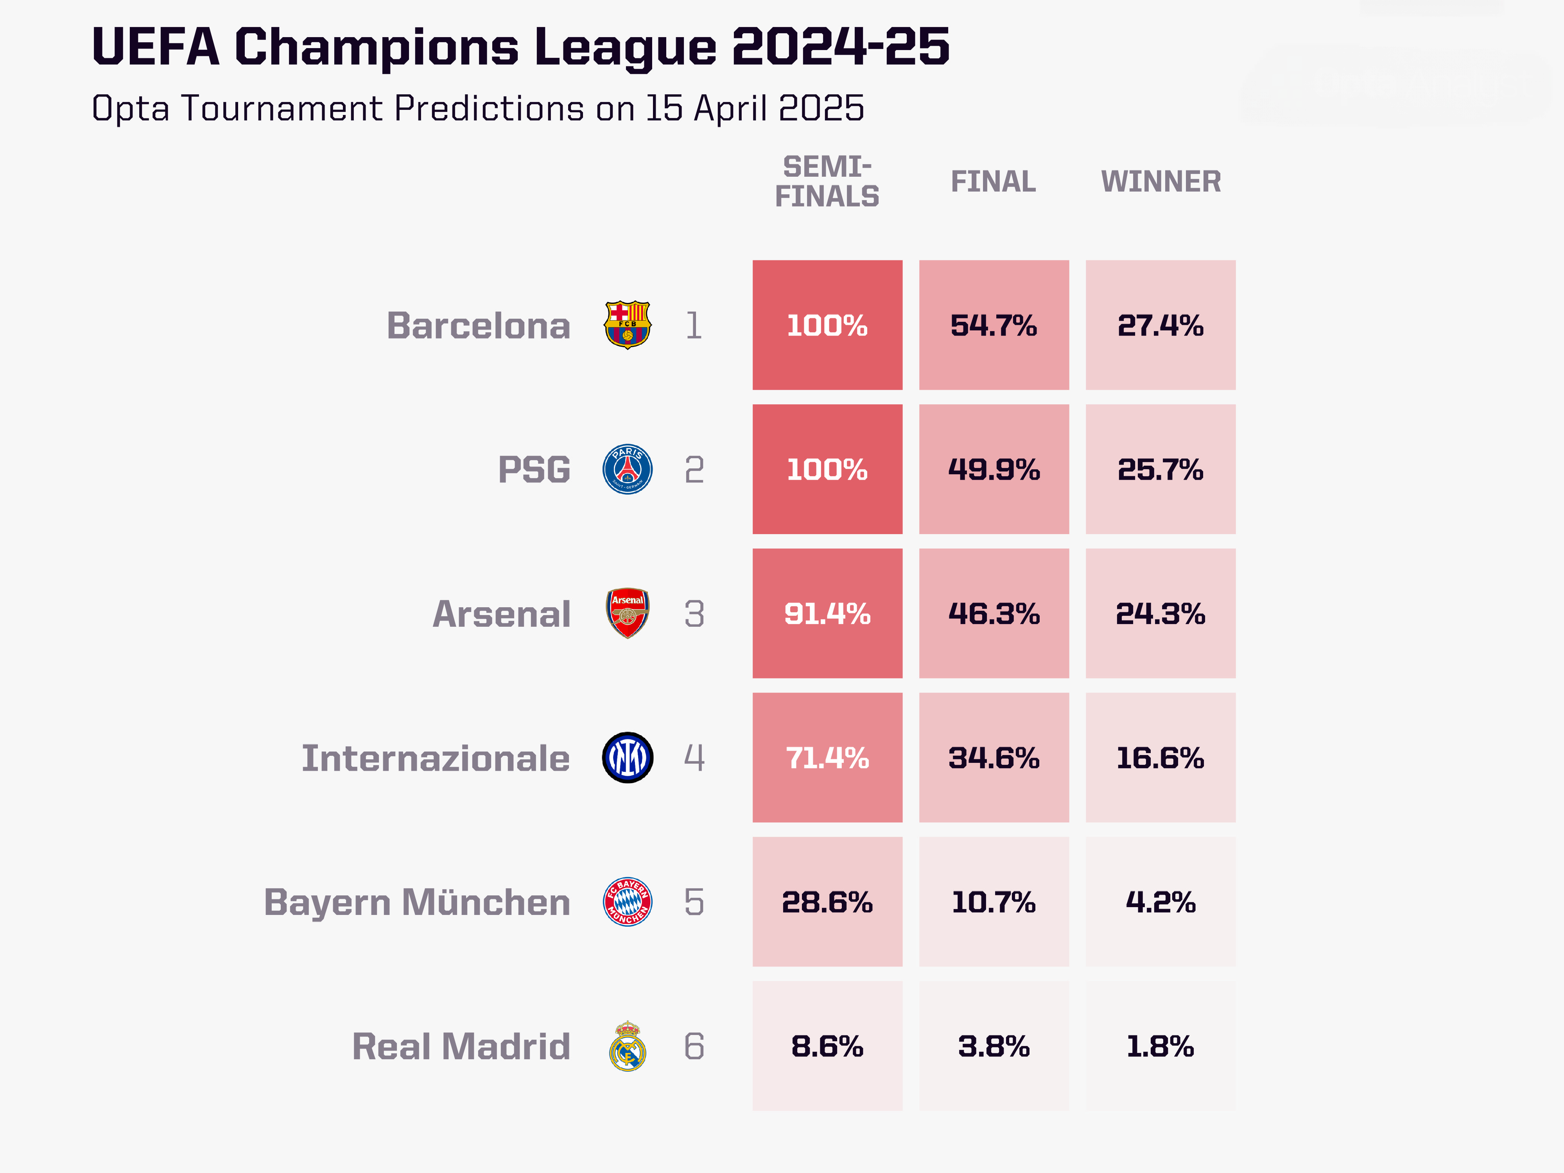The image size is (1564, 1173).
Task: Click Internazionale's 71.4% semi-finals cell
Action: [x=827, y=757]
